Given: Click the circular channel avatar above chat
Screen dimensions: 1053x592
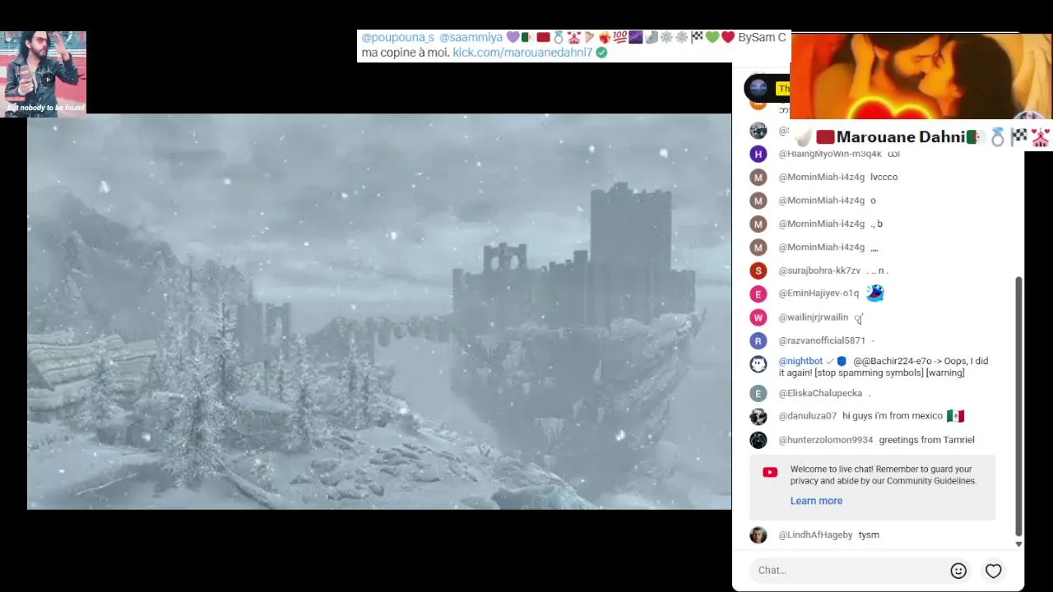Looking at the screenshot, I should coord(758,87).
